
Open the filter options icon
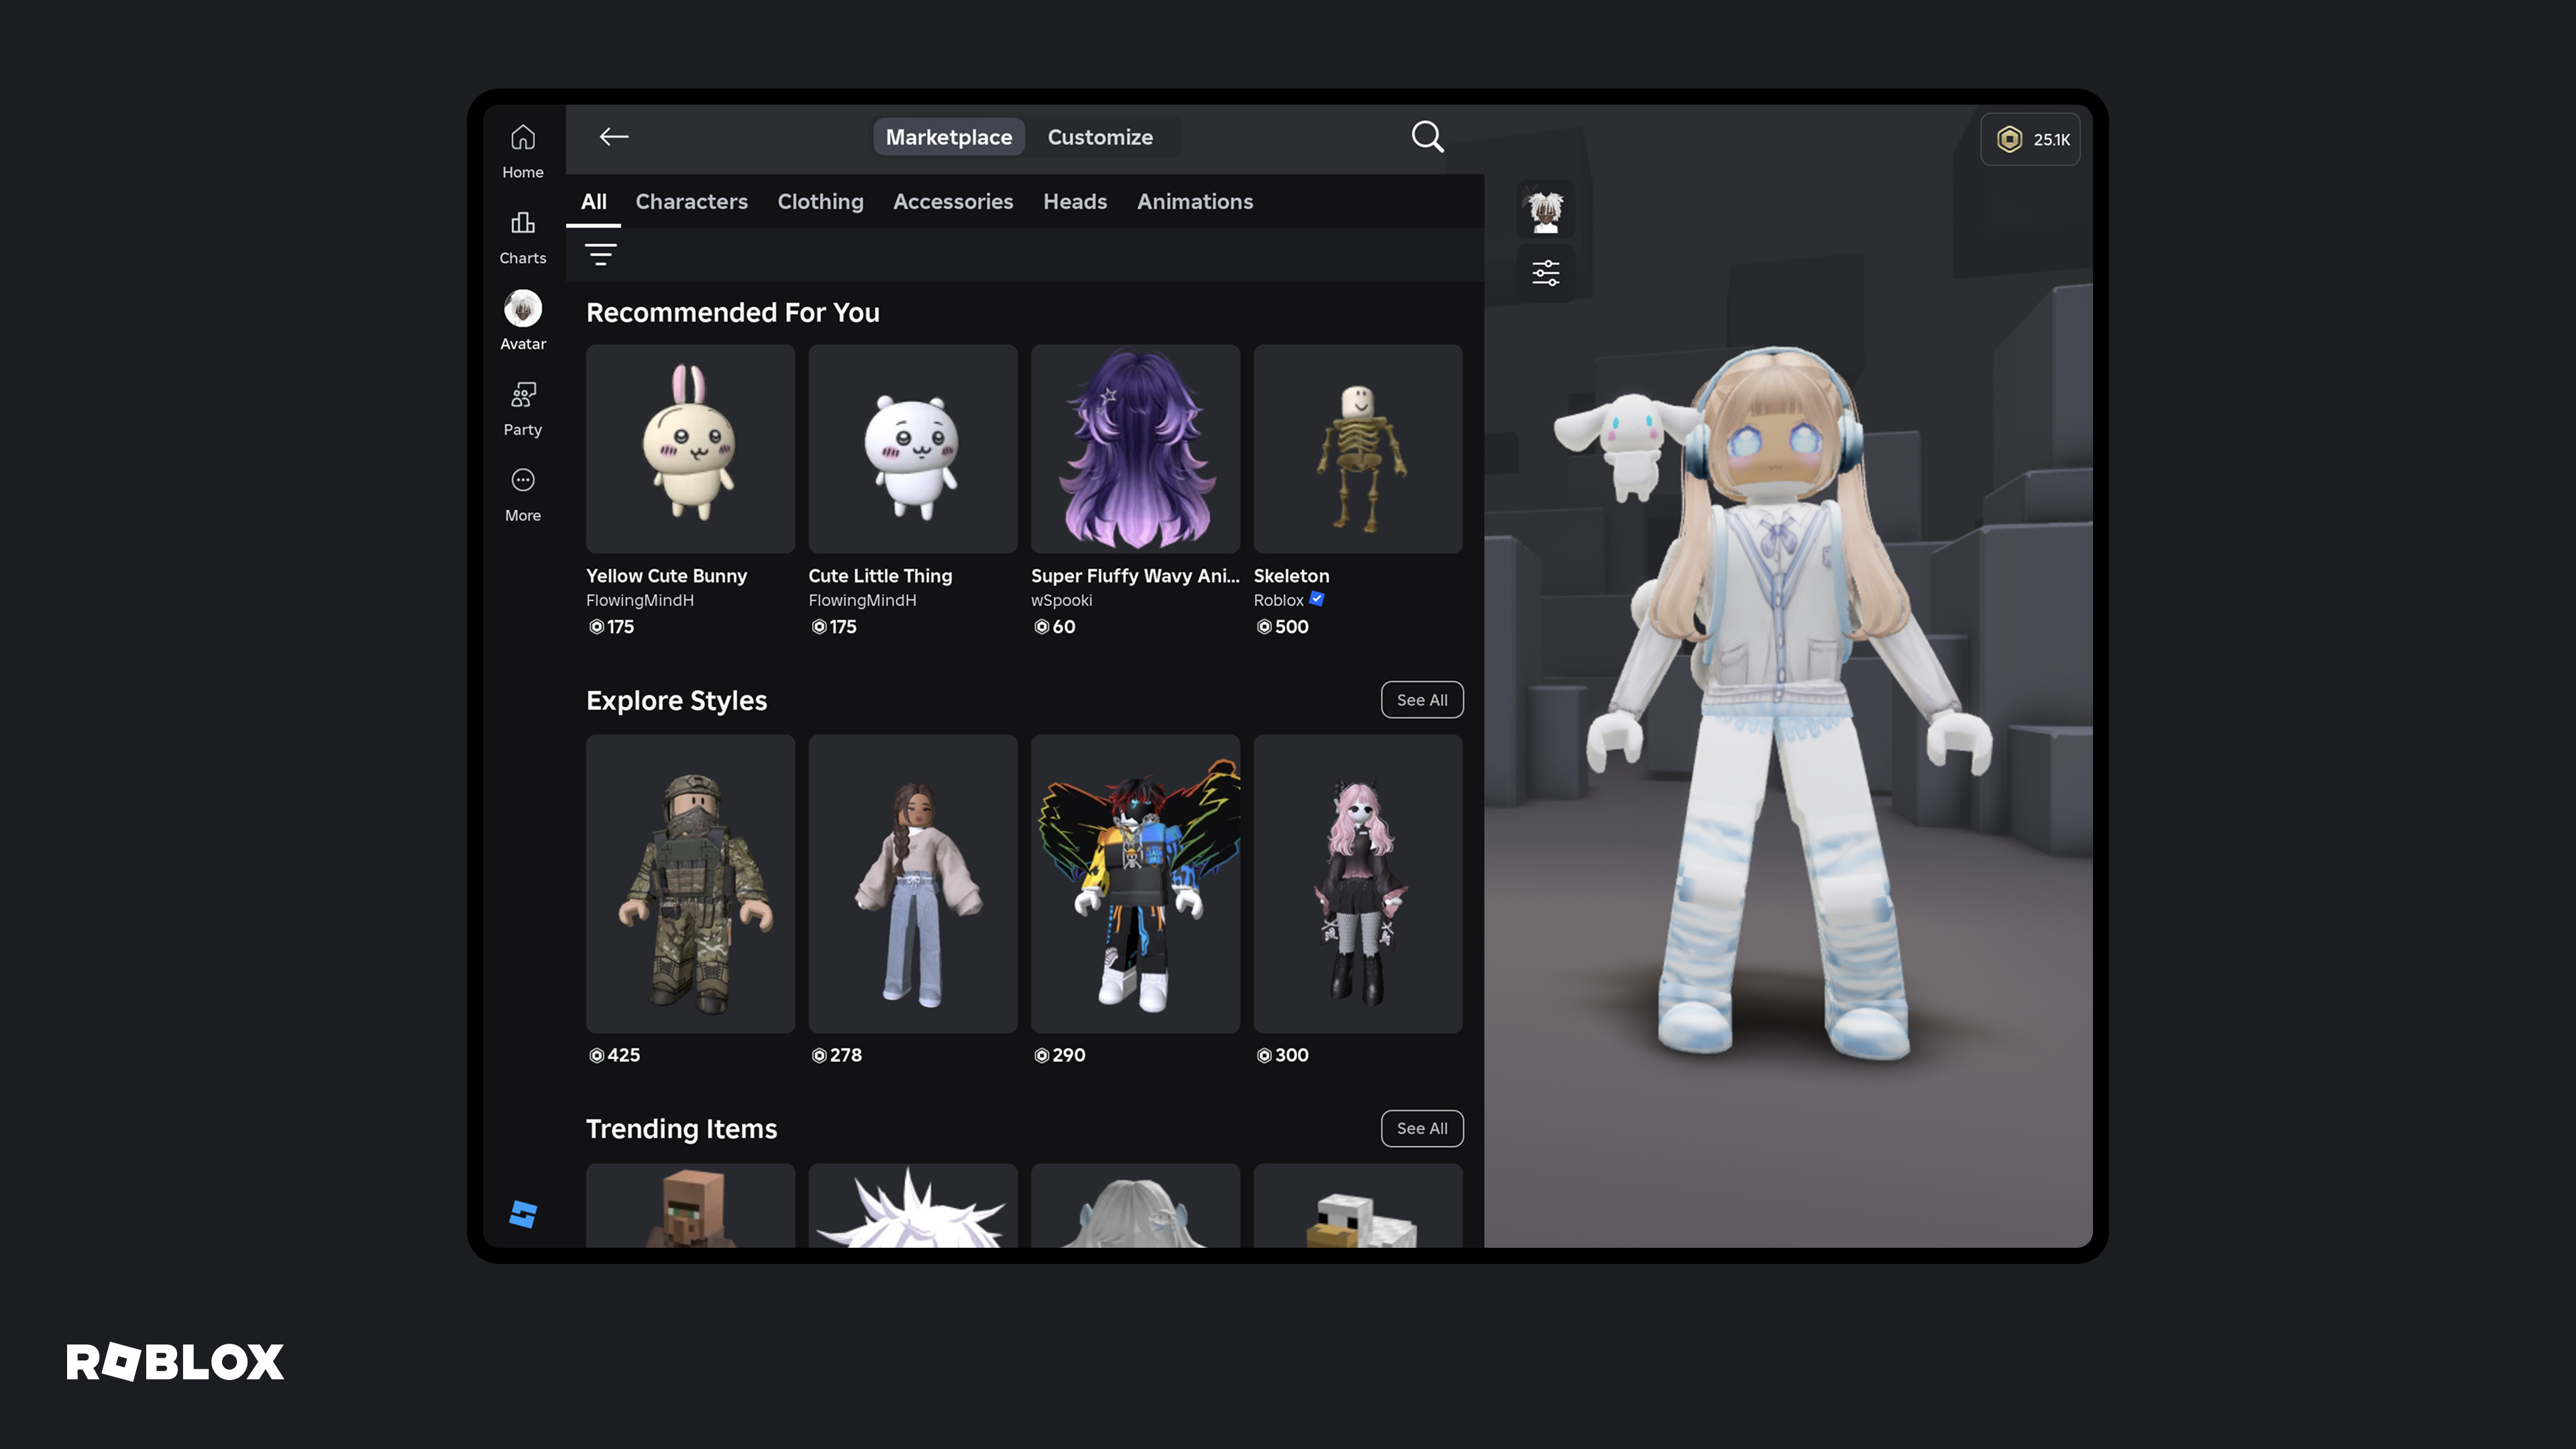click(600, 254)
